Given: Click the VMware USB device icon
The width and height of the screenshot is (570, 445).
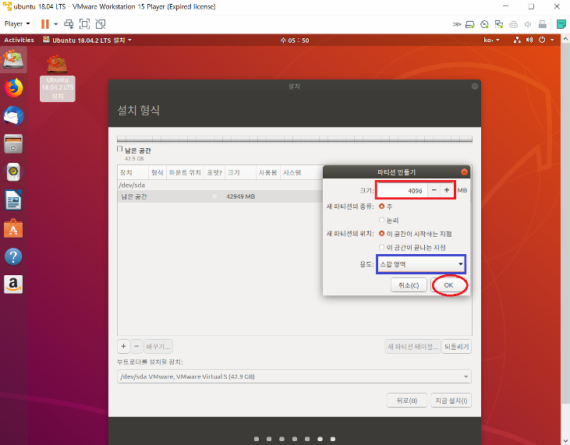Looking at the screenshot, I should (543, 24).
